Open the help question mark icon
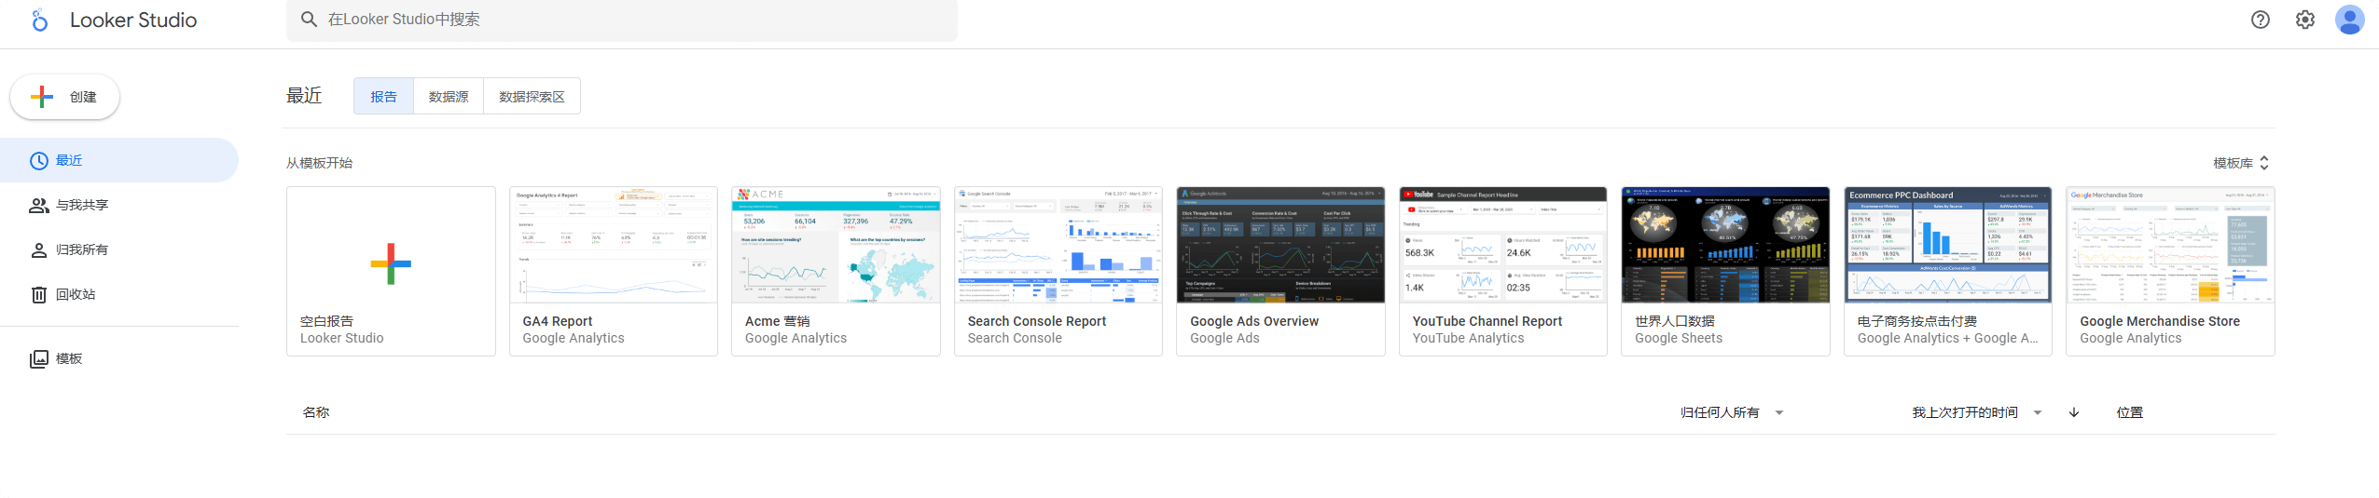Viewport: 2379px width, 498px height. (2260, 20)
